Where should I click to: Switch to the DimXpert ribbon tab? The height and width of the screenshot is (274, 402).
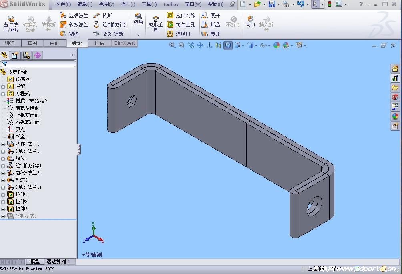124,43
